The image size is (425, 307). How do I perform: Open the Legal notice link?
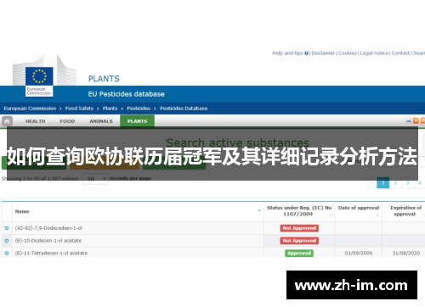(x=374, y=53)
